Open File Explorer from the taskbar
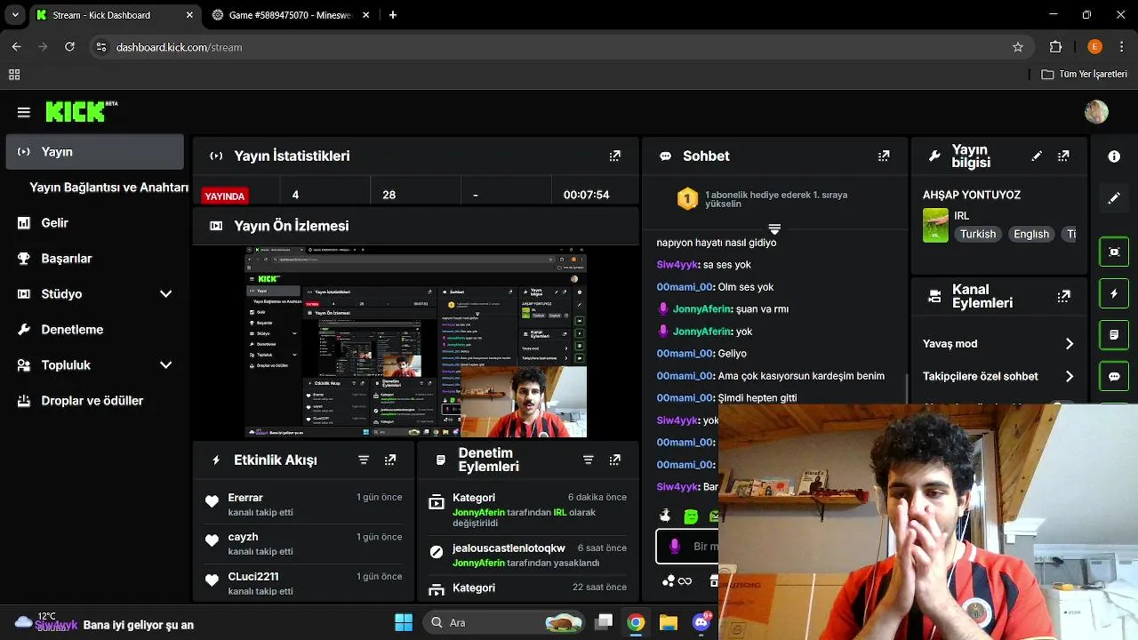This screenshot has width=1138, height=640. point(668,622)
